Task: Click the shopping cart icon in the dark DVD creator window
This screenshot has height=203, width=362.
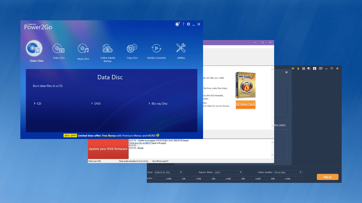Action: tap(293, 68)
